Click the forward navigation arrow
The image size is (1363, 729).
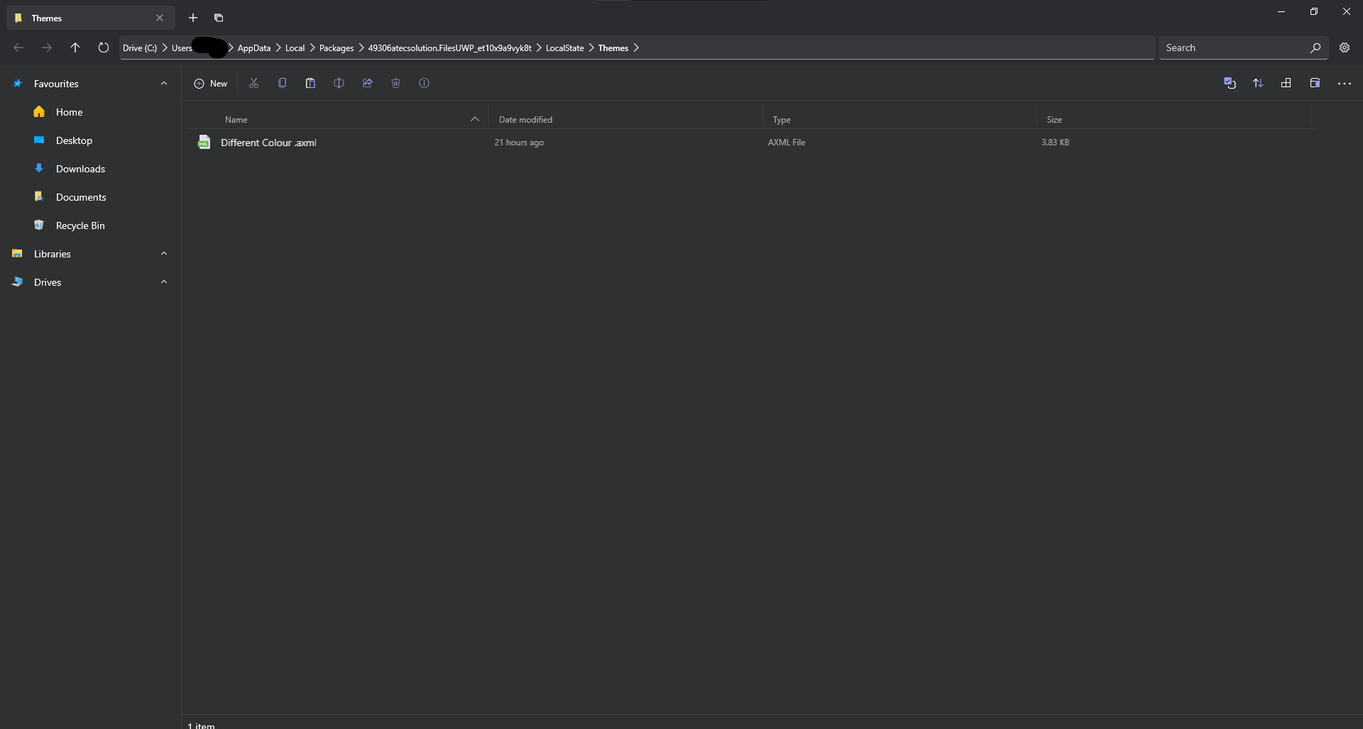tap(47, 48)
